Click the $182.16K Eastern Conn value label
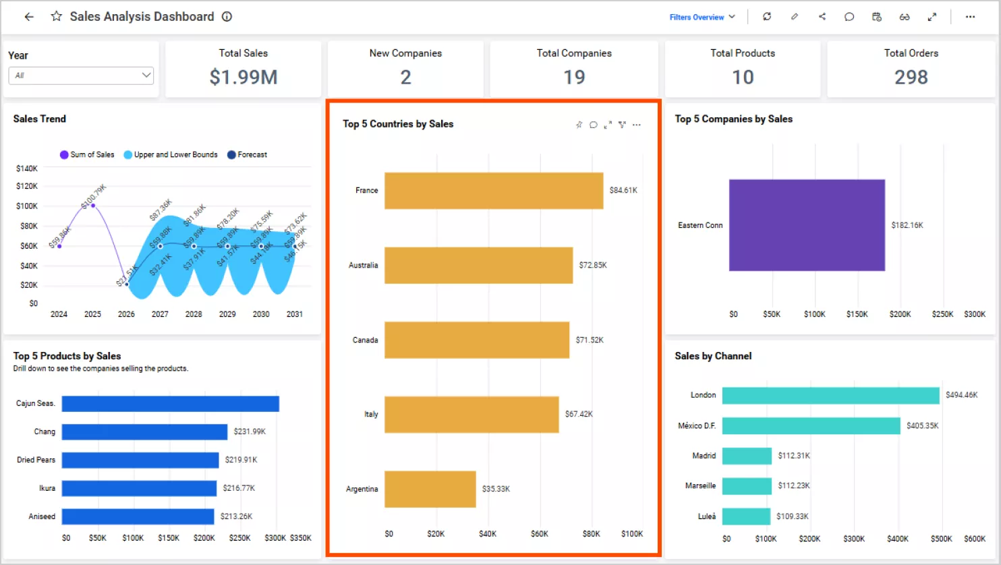 [907, 225]
